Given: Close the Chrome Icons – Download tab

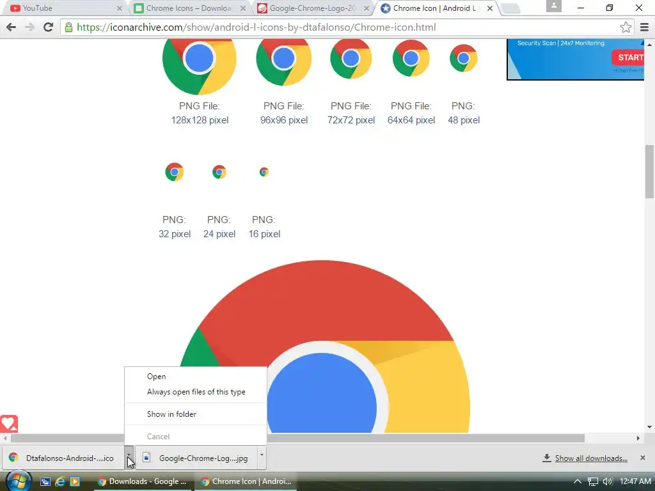Looking at the screenshot, I should point(242,8).
